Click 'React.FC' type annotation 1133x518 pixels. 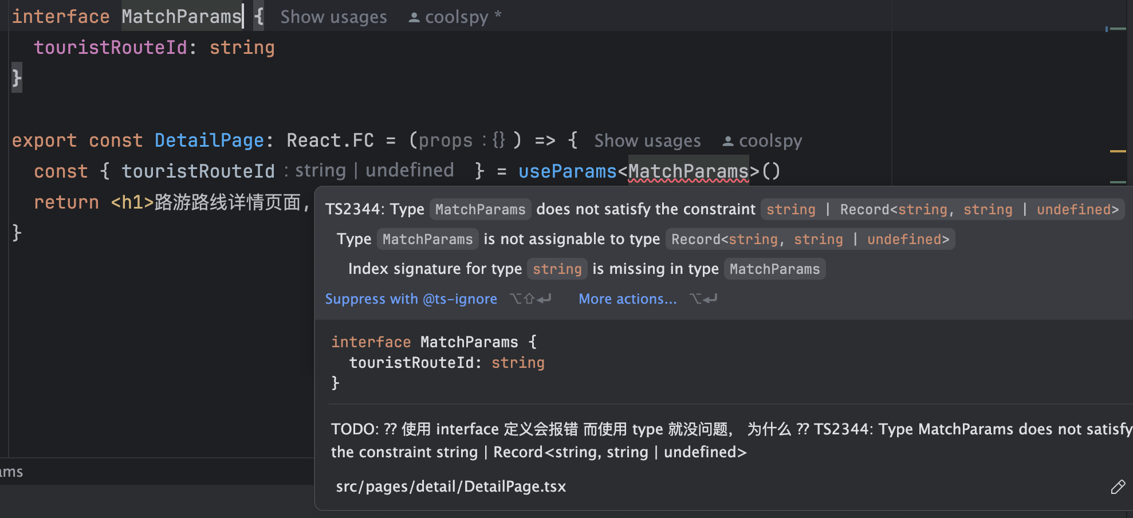pos(330,140)
